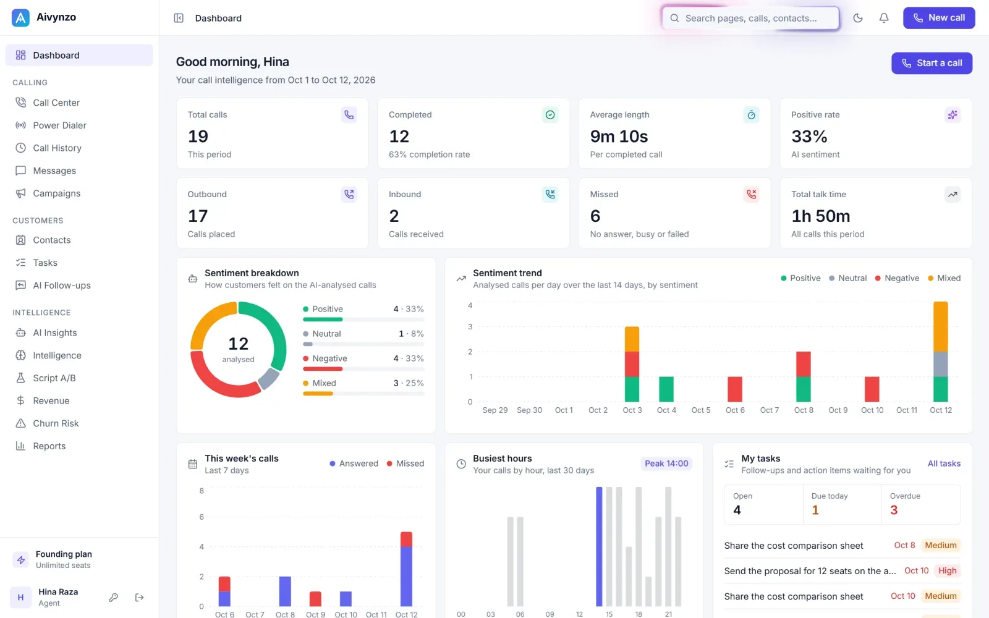
Task: Click the This week's calls calendar icon
Action: click(x=193, y=464)
